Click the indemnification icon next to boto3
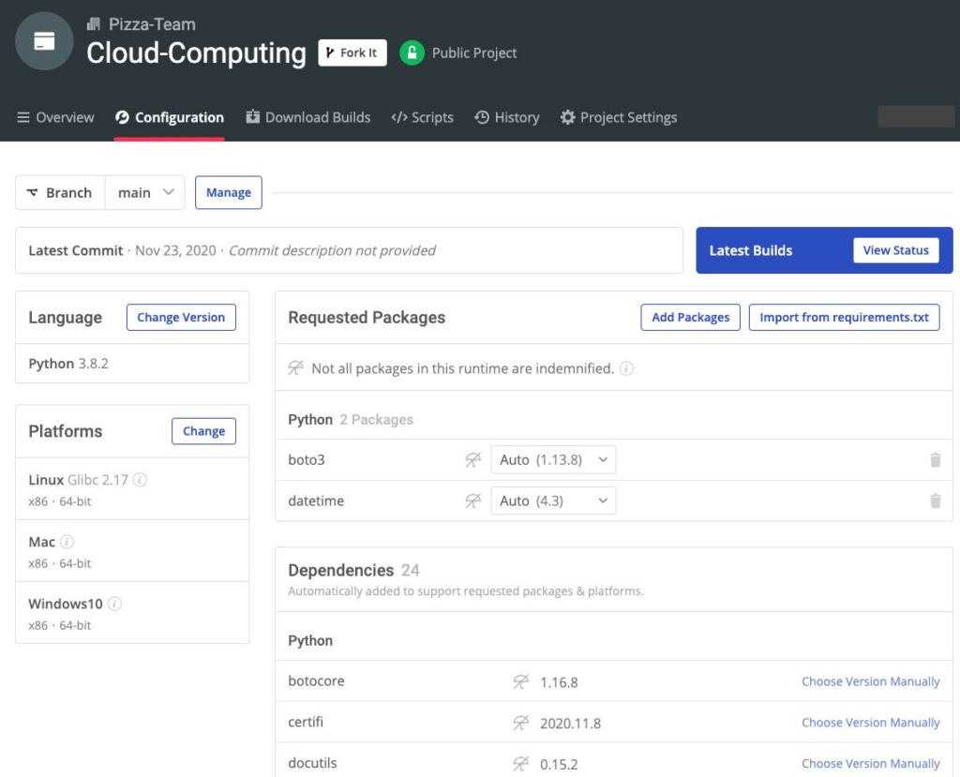The height and width of the screenshot is (777, 960). coord(472,459)
